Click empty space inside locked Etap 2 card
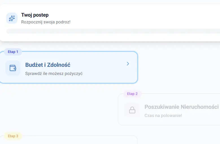Image resolution: width=220 pixels, height=144 pixels. point(198,118)
